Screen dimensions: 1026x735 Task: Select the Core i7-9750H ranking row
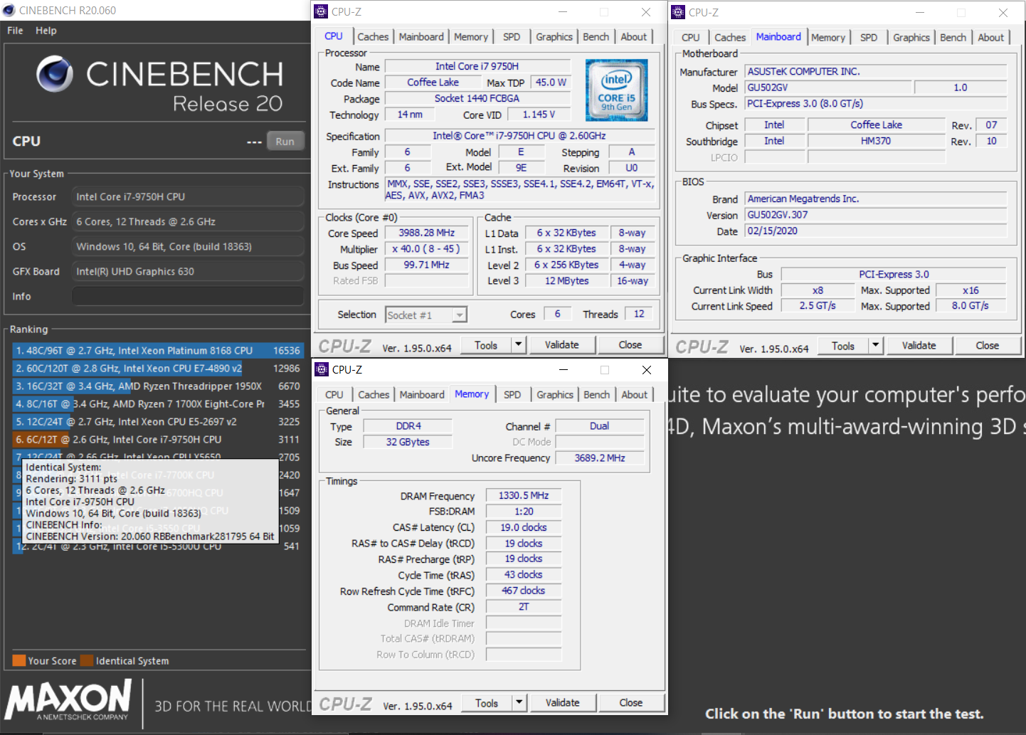click(158, 440)
